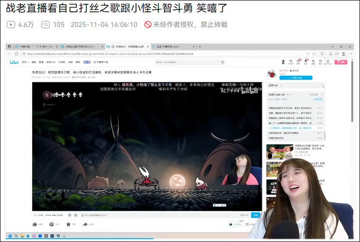Open the messages icon in bilibili header
Screen dimensions: 360x242
click(x=298, y=62)
